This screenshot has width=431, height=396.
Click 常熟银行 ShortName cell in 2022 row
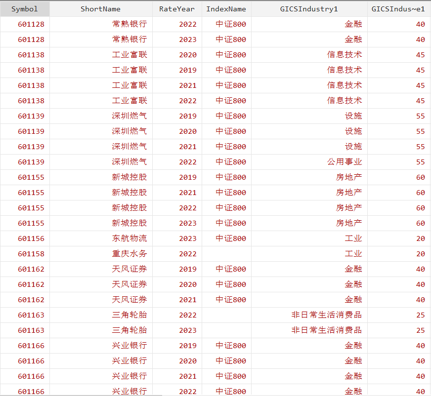tap(101, 24)
